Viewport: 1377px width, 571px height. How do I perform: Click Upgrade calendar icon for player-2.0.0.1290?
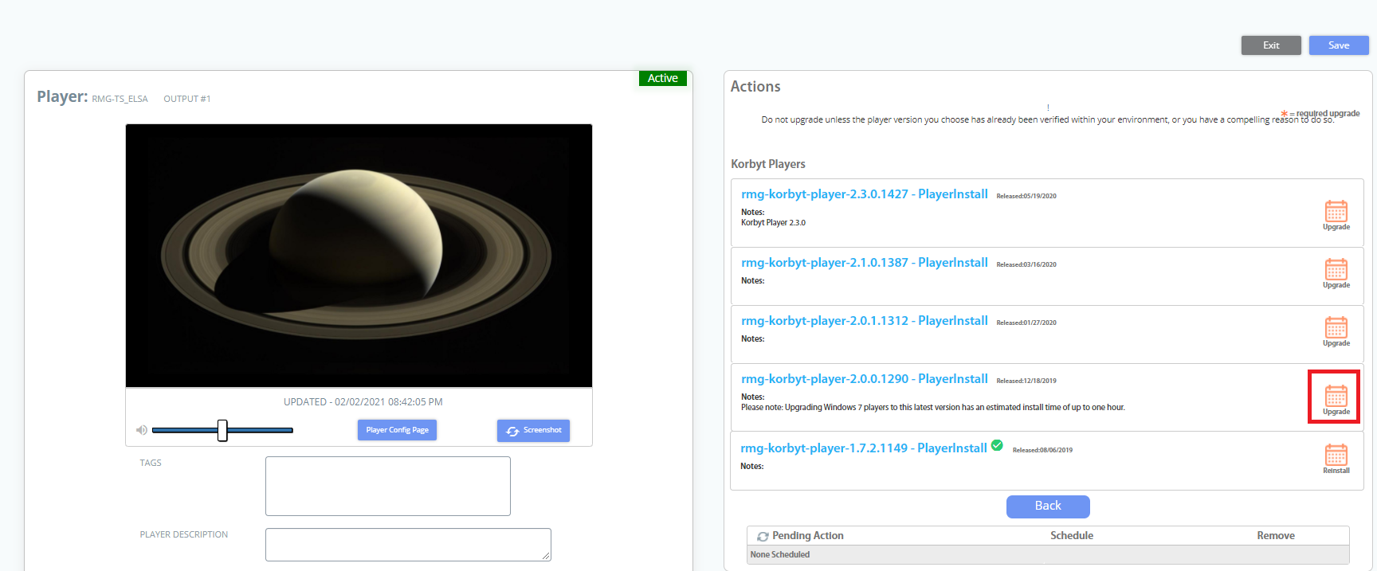click(1336, 396)
